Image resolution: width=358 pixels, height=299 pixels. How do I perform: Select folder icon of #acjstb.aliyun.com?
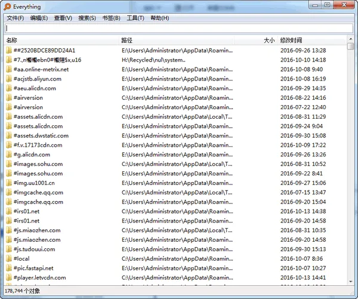9,79
